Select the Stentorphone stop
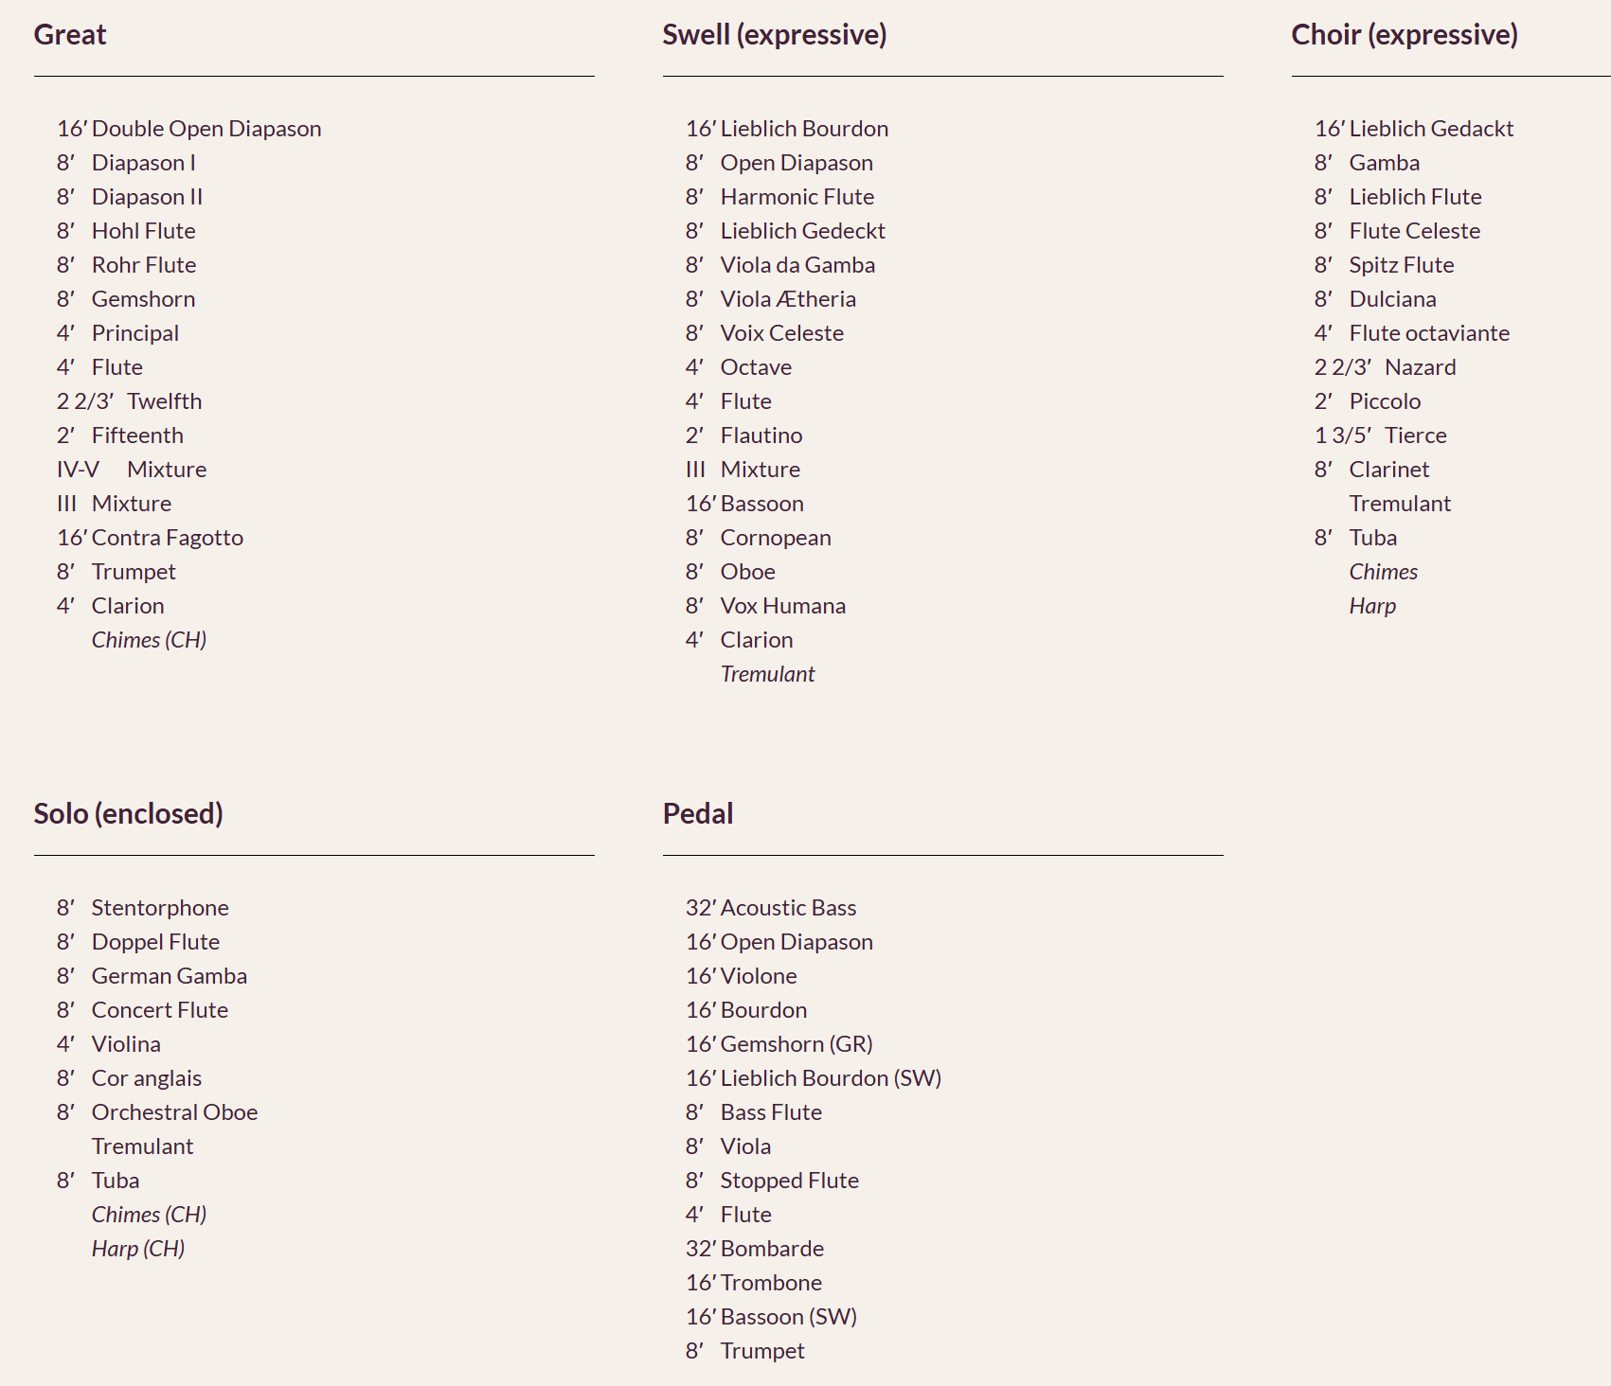 click(159, 908)
